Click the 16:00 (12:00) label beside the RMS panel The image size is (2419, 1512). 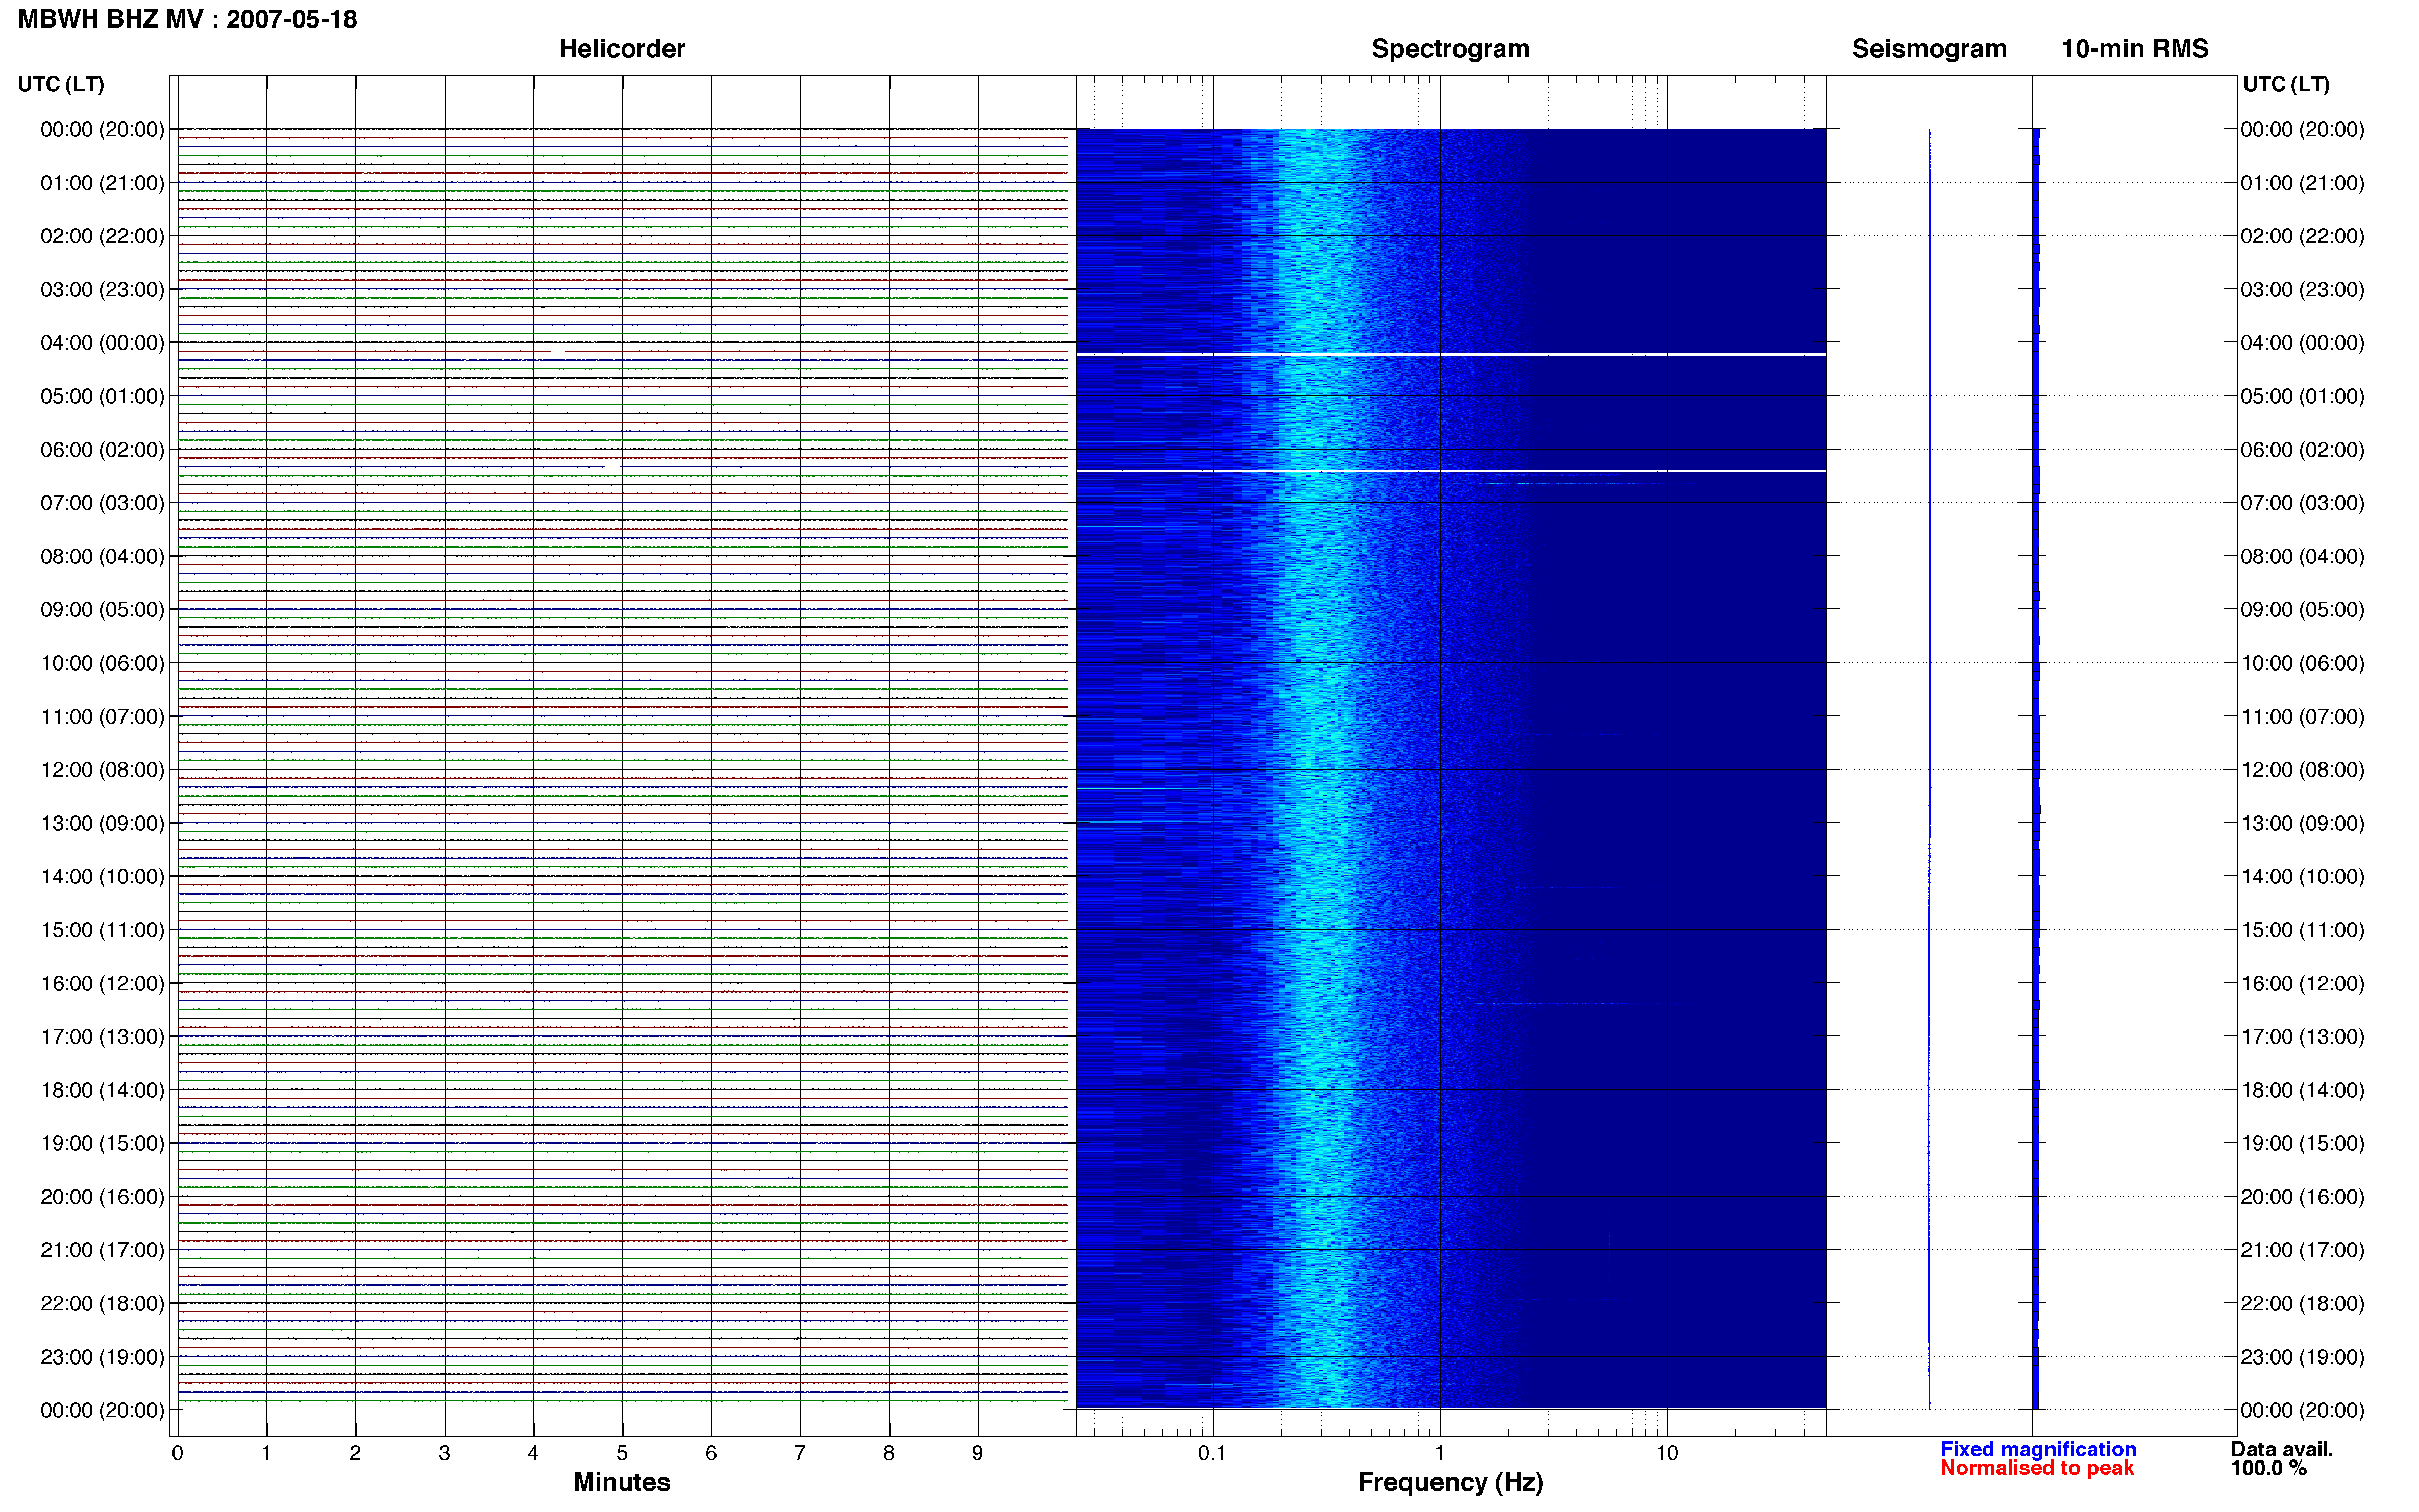[2302, 983]
